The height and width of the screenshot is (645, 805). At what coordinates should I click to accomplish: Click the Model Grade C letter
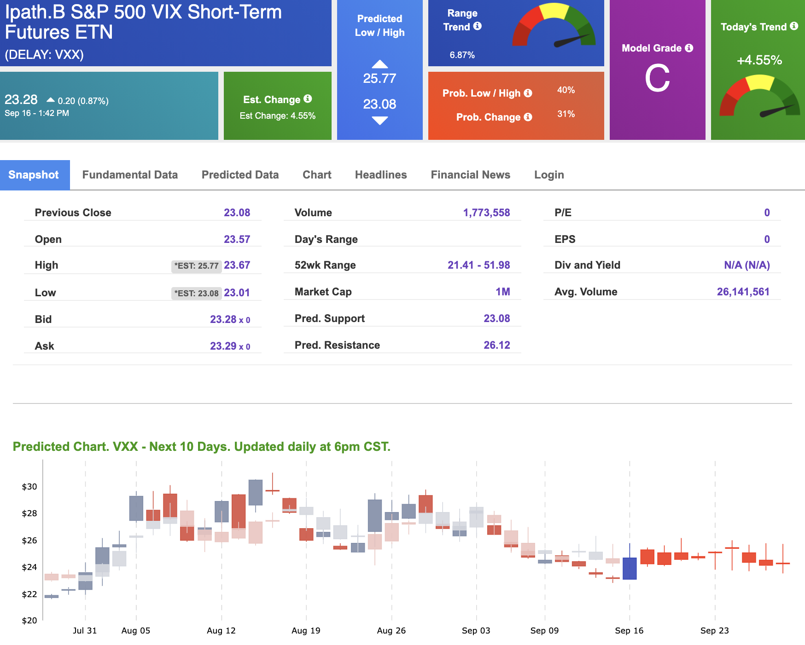click(657, 78)
